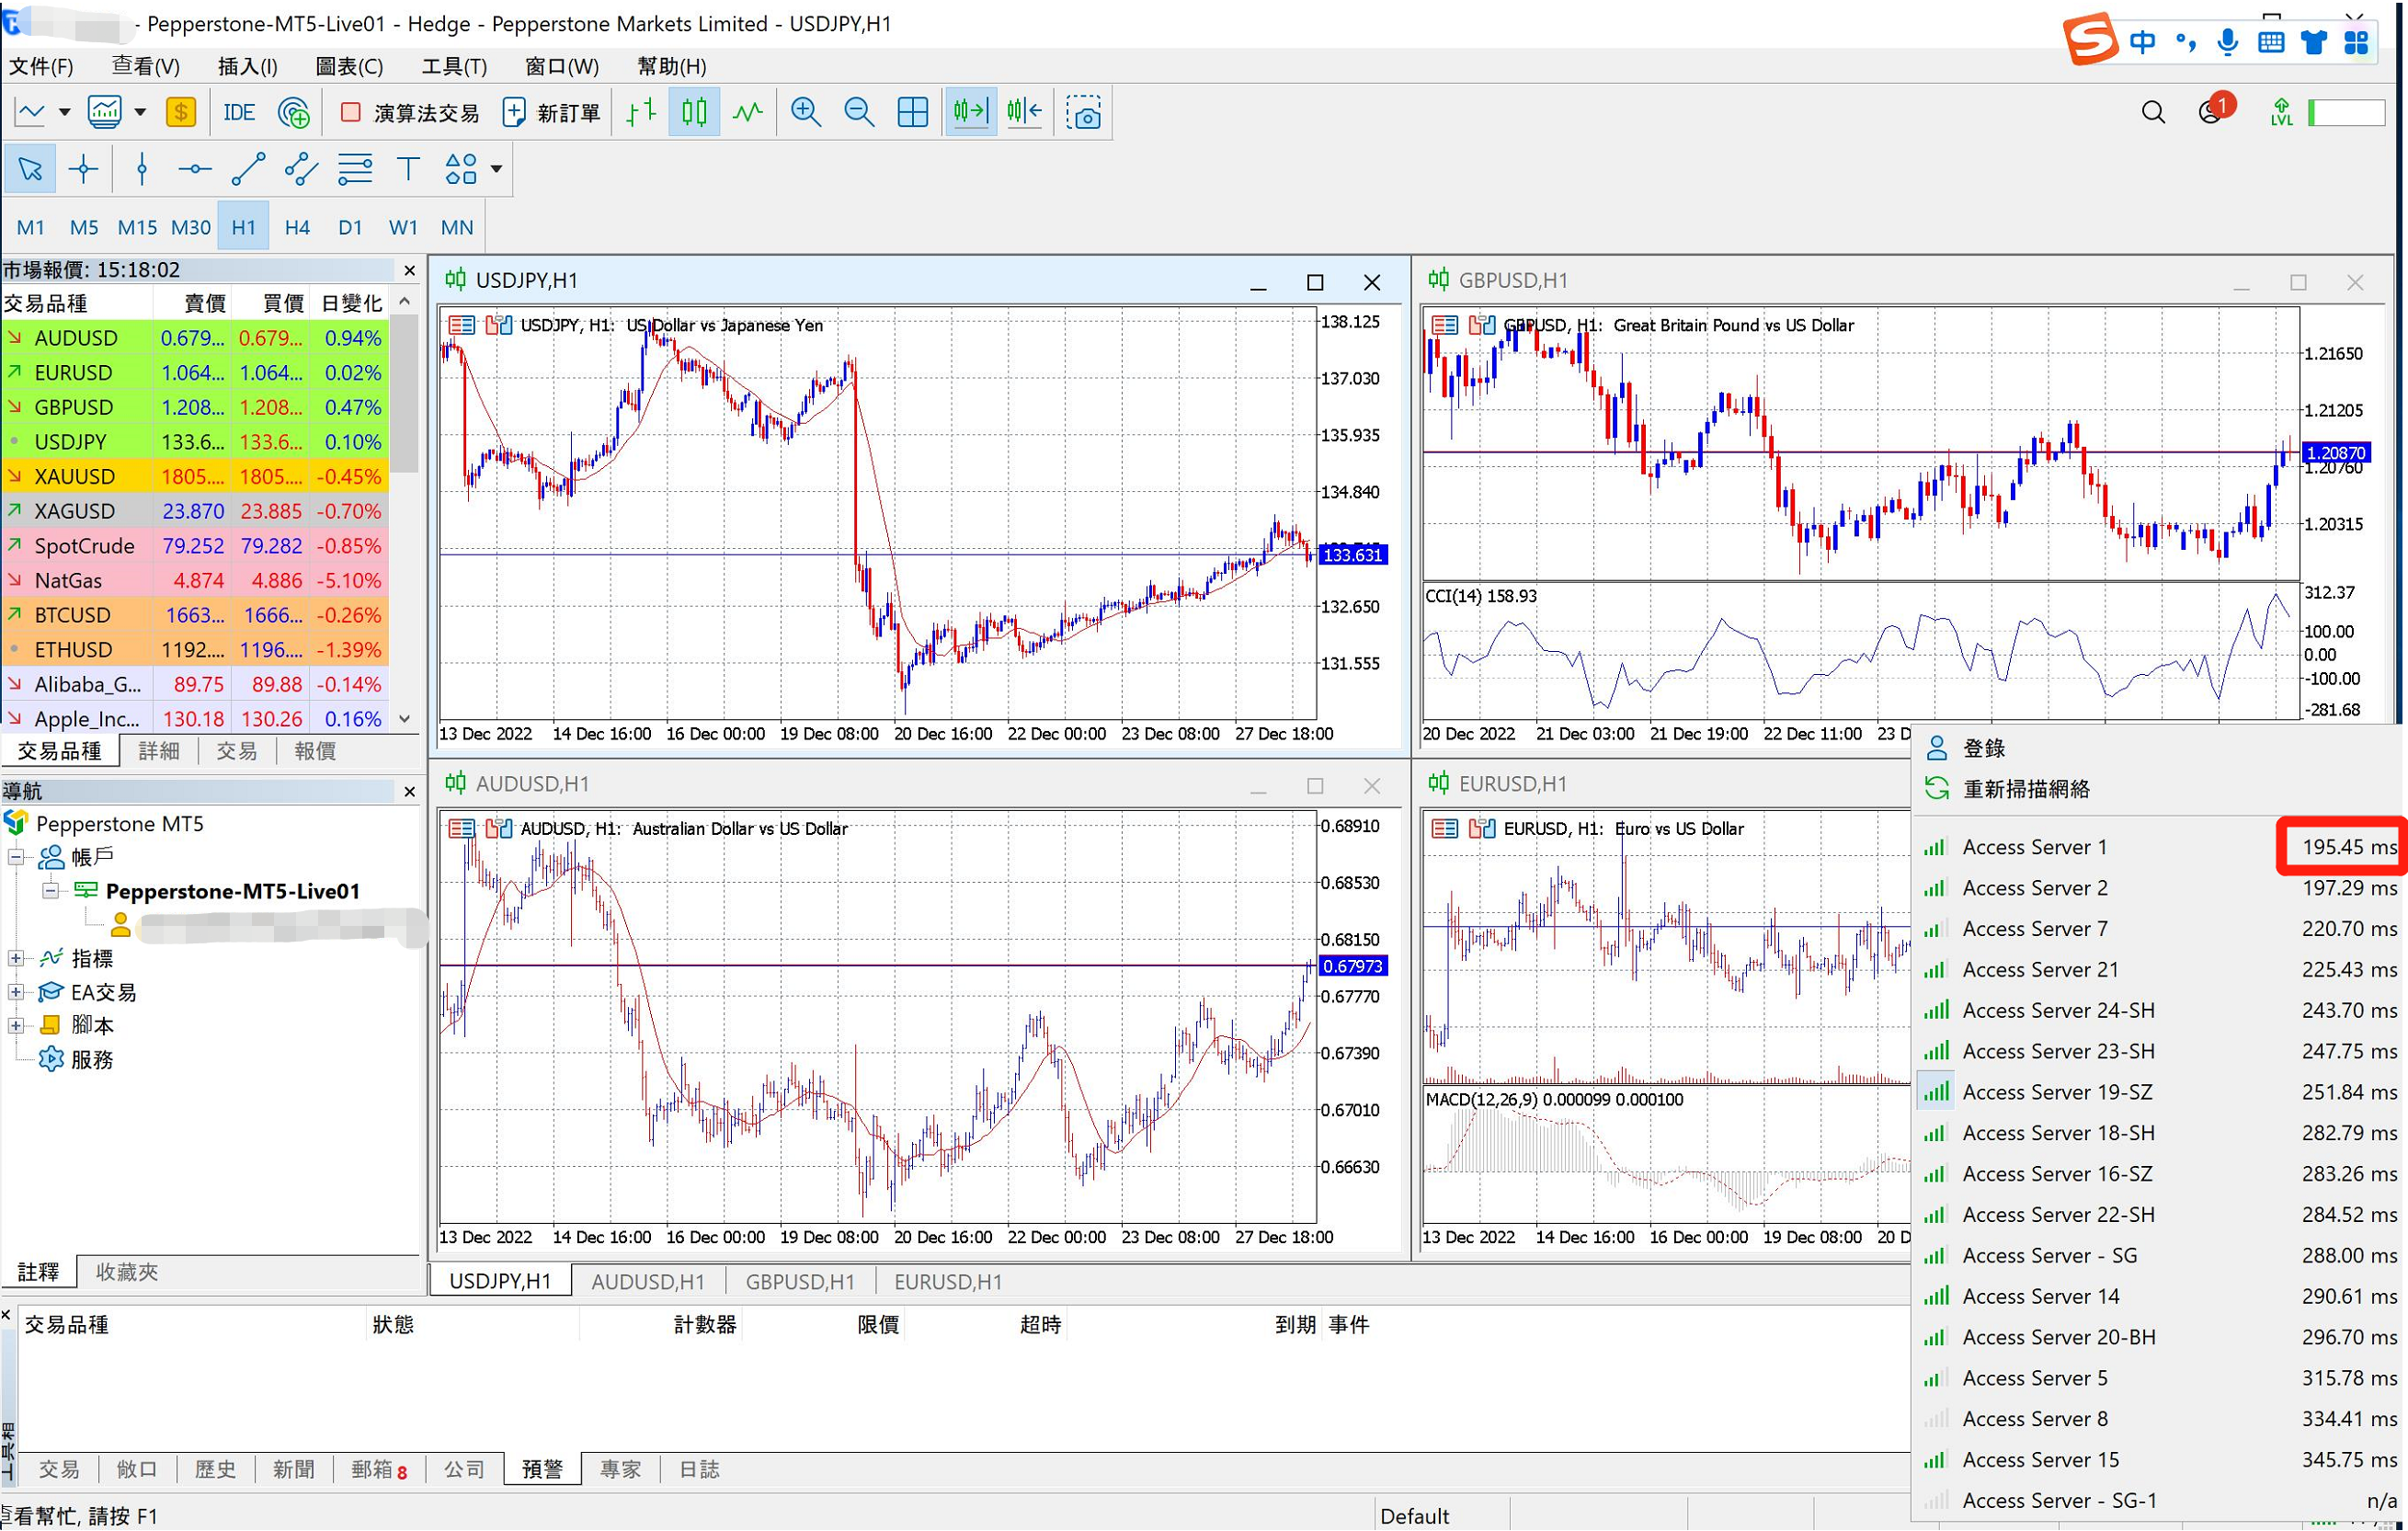The height and width of the screenshot is (1531, 2408).
Task: Open the search magnifier in toolbar
Action: 2153,112
